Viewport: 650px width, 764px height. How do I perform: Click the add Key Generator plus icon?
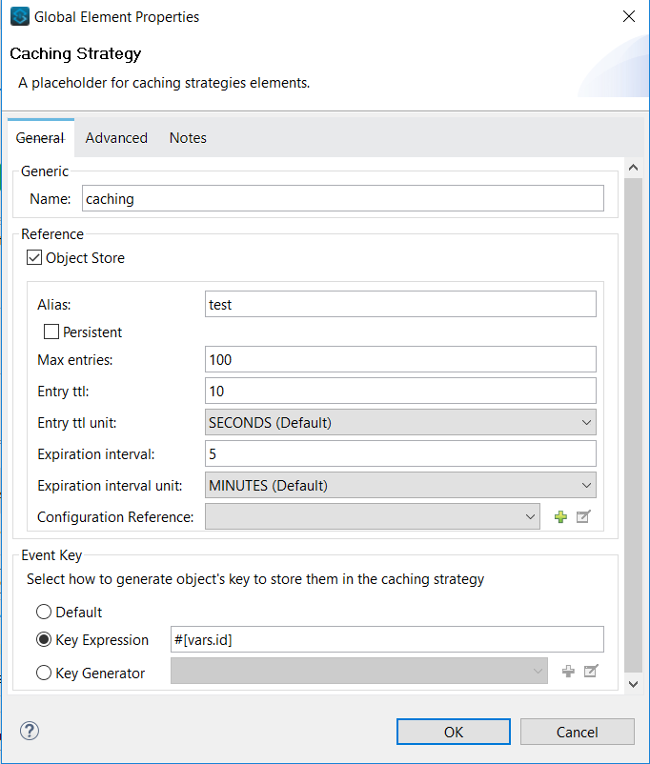click(568, 672)
